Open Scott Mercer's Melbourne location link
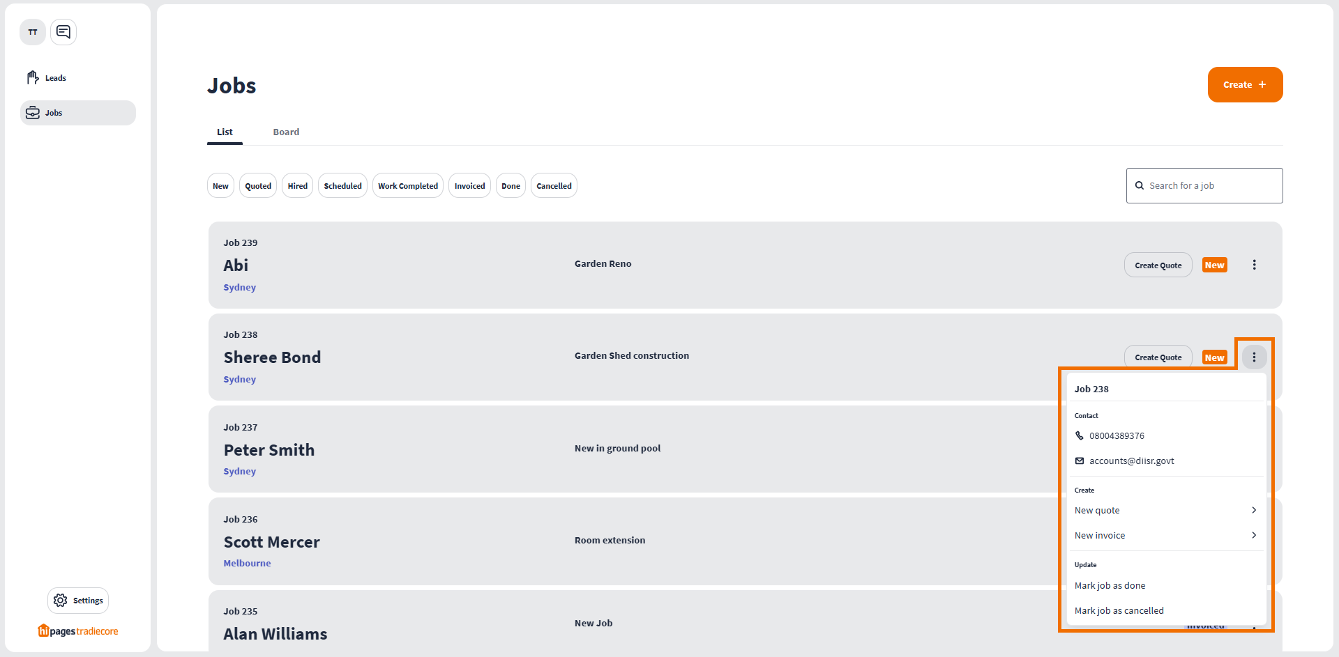1339x657 pixels. coord(247,564)
